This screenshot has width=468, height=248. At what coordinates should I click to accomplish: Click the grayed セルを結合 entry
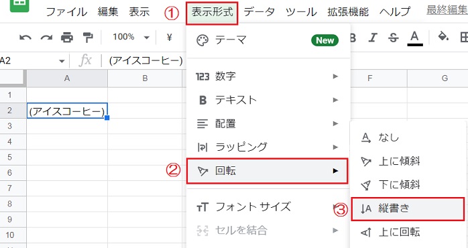[x=268, y=231]
